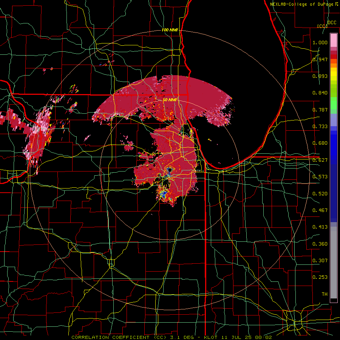The height and width of the screenshot is (340, 340).
Task: Click the TH threshold label
Action: tap(325, 294)
